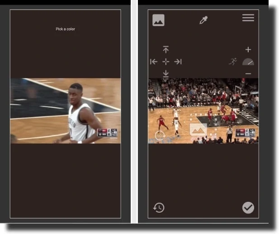Align image to bottom edge

(x=166, y=73)
